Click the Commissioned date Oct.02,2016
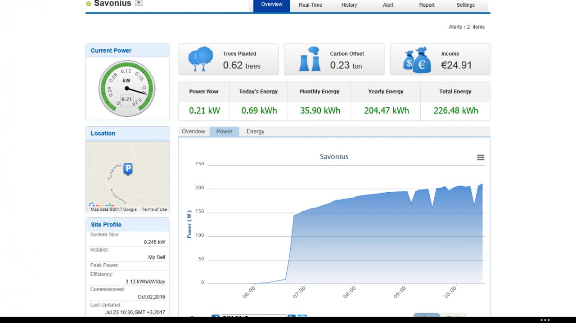Viewport: 576px width, 323px height. tap(151, 297)
